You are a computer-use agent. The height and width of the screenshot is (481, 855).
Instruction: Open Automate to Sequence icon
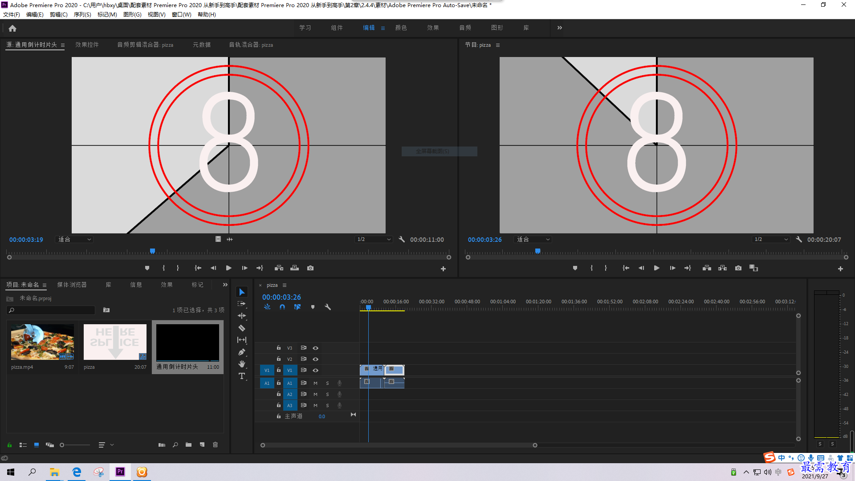[x=162, y=444]
